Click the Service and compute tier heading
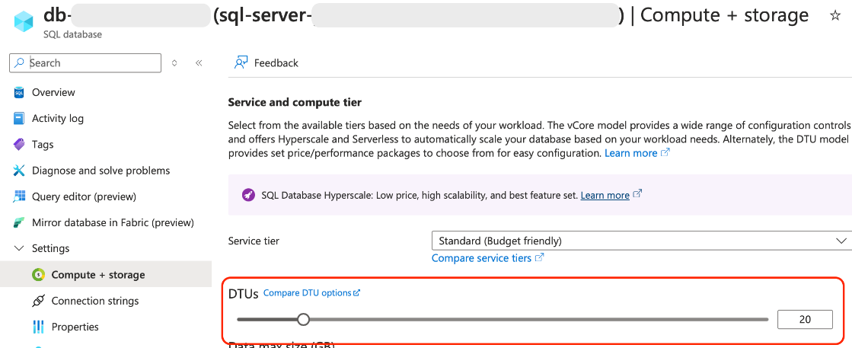This screenshot has width=852, height=348. (295, 102)
